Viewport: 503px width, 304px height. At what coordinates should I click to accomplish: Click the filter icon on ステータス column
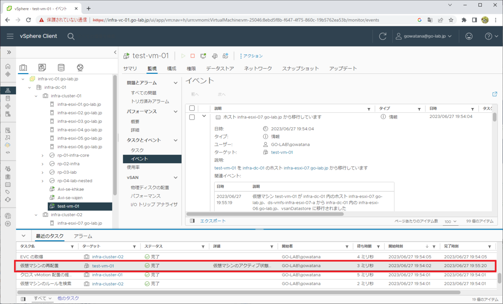point(203,247)
